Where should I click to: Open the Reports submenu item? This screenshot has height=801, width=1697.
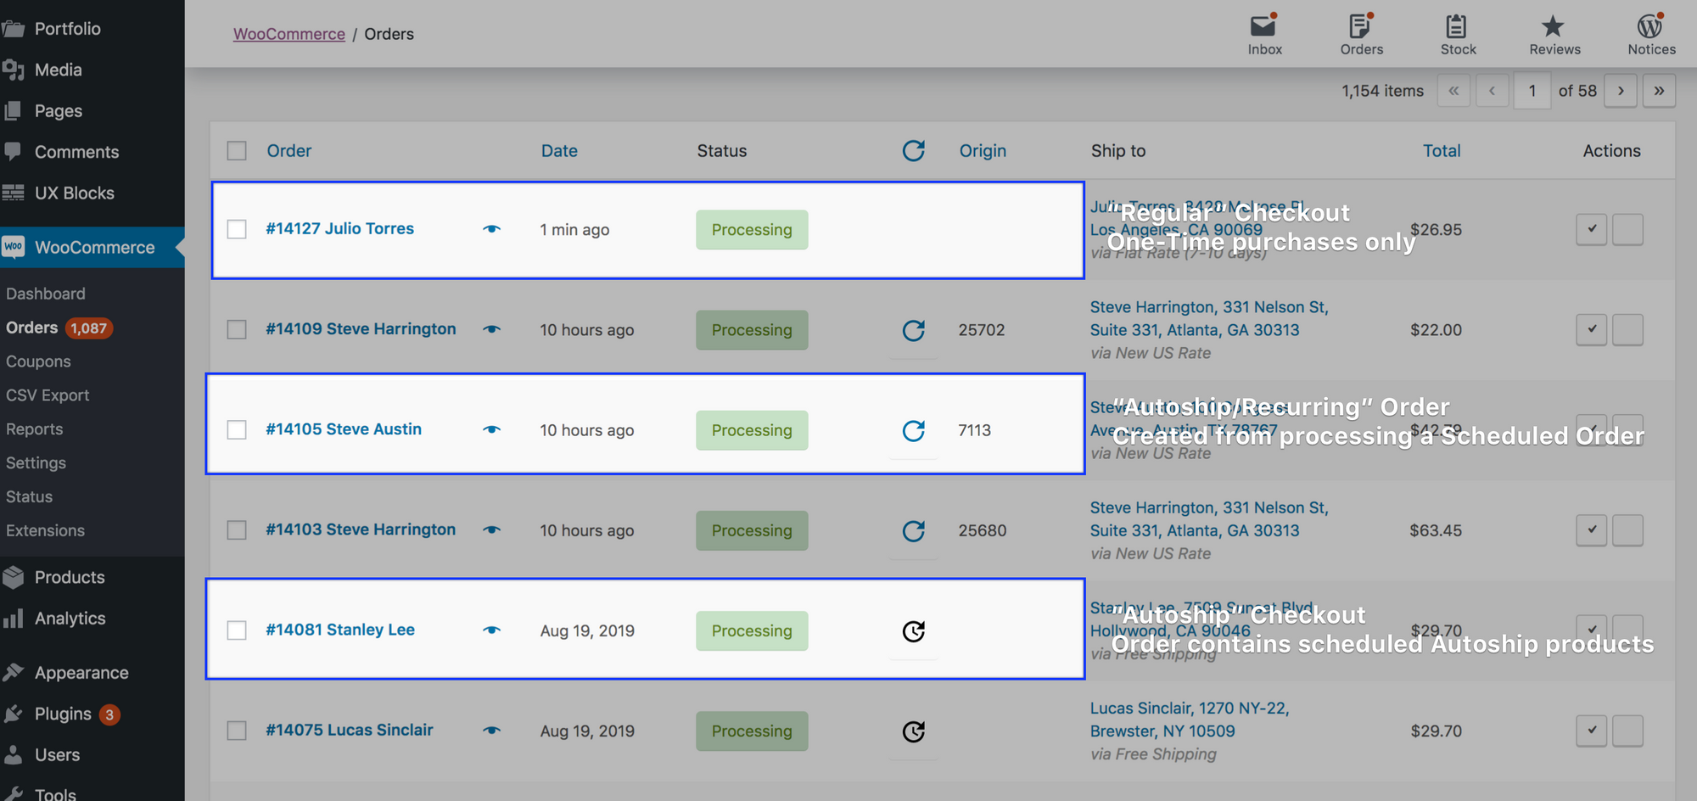point(35,429)
